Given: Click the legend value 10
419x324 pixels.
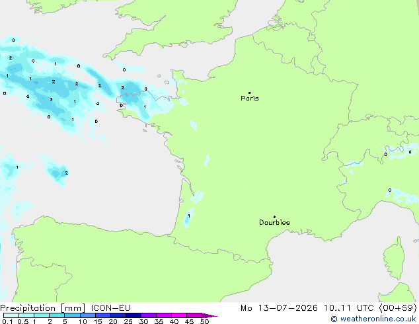Looking at the screenshot, I should point(83,321).
